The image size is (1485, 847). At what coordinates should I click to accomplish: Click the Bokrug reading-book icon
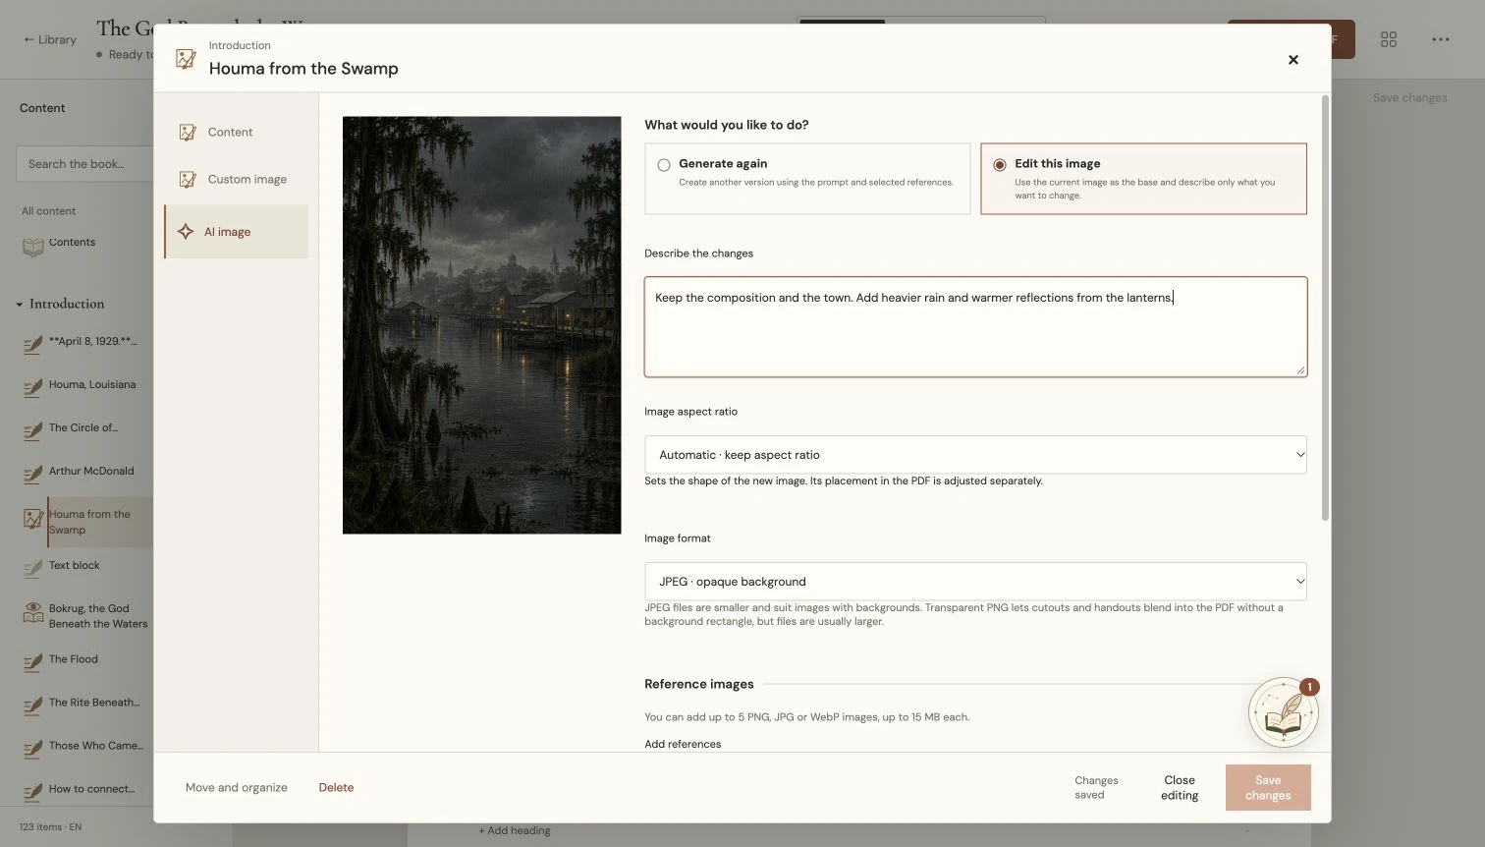[x=33, y=614]
